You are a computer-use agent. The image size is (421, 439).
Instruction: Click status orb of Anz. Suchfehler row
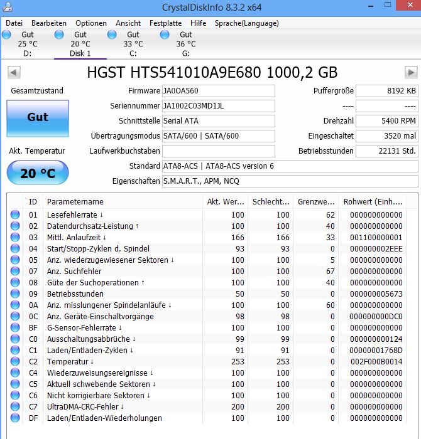click(x=15, y=271)
